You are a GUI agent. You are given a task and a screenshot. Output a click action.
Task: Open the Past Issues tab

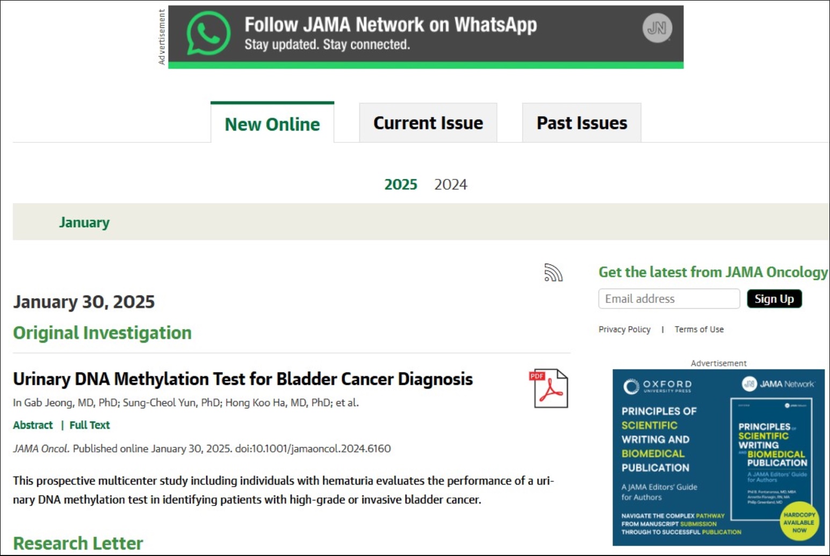[x=582, y=123]
